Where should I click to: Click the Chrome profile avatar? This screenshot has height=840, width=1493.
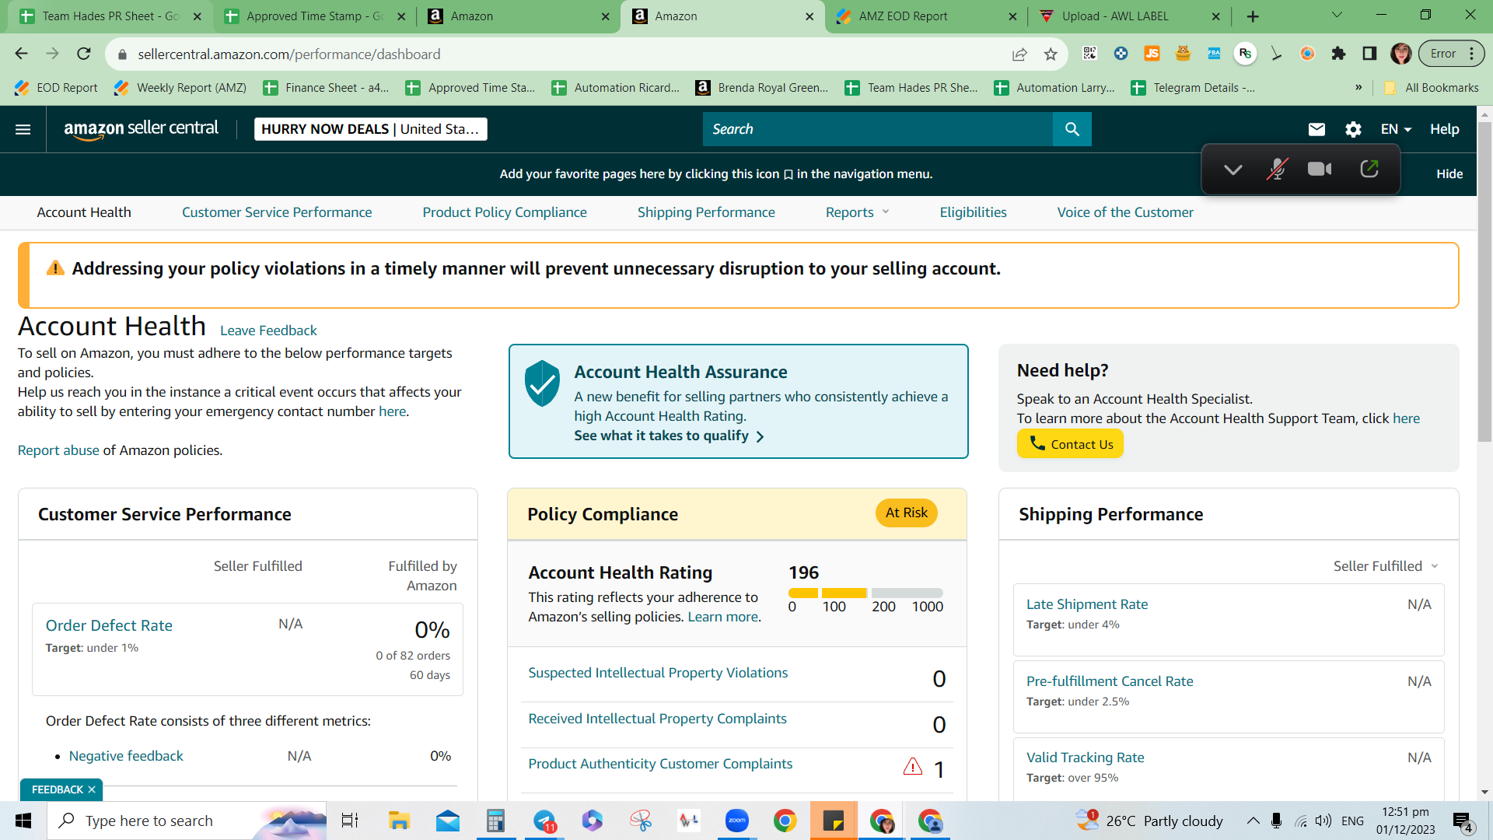[1401, 54]
